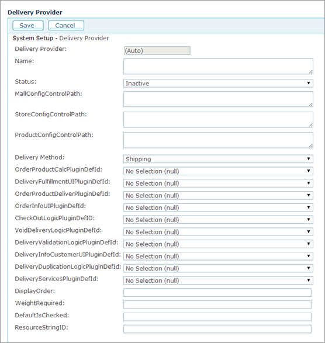Open the OrderInfoUIPluginDefId dropdown
Screen dimensions: 325x343
click(218, 207)
